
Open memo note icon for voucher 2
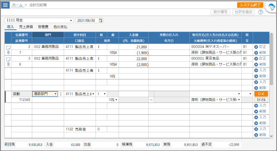8,47
